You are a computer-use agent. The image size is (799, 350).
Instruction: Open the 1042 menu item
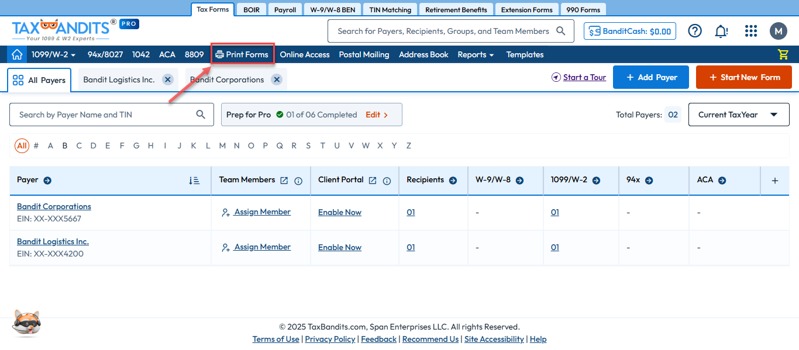[x=141, y=54]
